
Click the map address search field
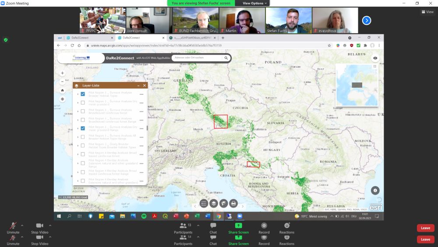pos(197,57)
